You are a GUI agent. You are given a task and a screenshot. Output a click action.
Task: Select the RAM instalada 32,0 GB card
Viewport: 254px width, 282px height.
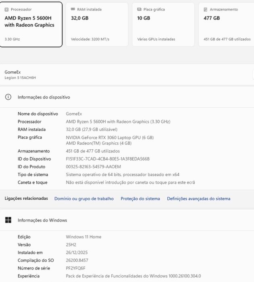97,25
